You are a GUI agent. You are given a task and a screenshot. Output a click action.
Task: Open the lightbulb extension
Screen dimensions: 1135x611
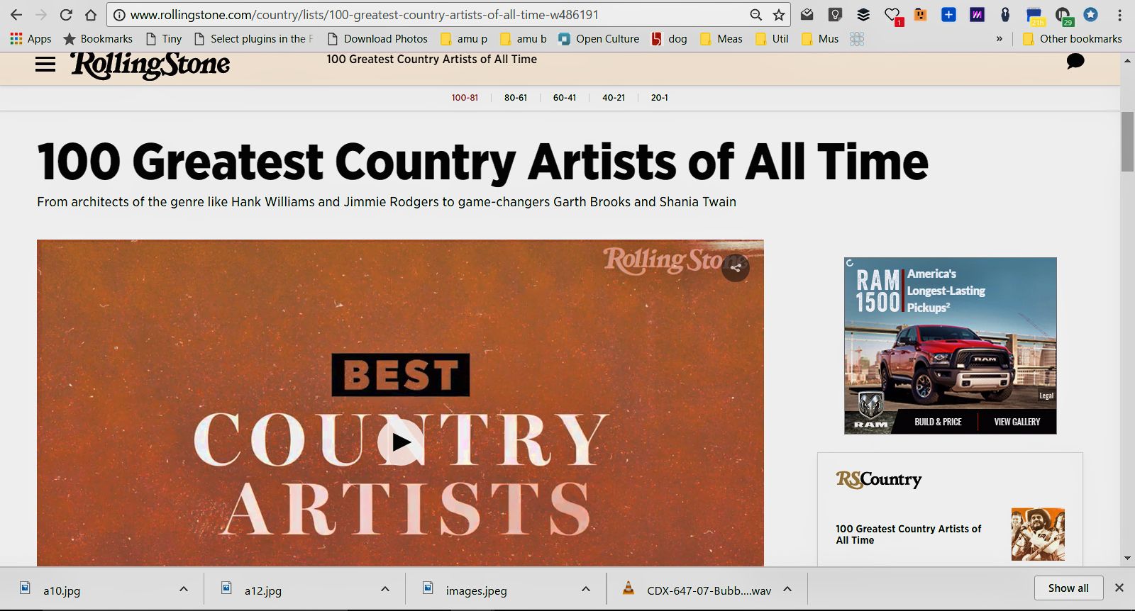[835, 14]
